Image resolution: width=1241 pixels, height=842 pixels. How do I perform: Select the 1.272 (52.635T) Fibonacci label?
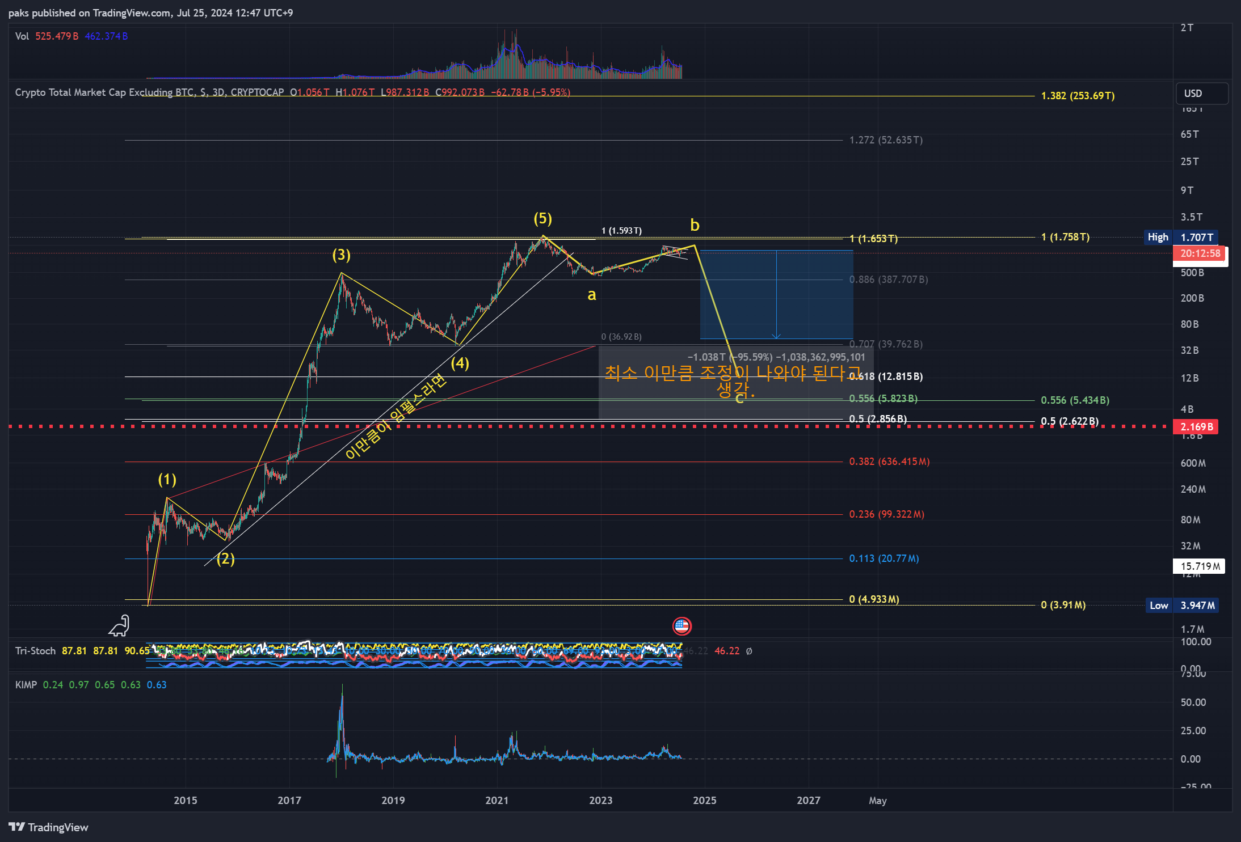(886, 140)
